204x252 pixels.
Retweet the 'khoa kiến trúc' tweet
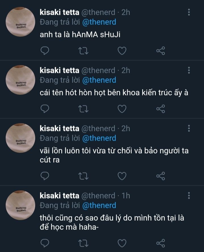point(83,109)
